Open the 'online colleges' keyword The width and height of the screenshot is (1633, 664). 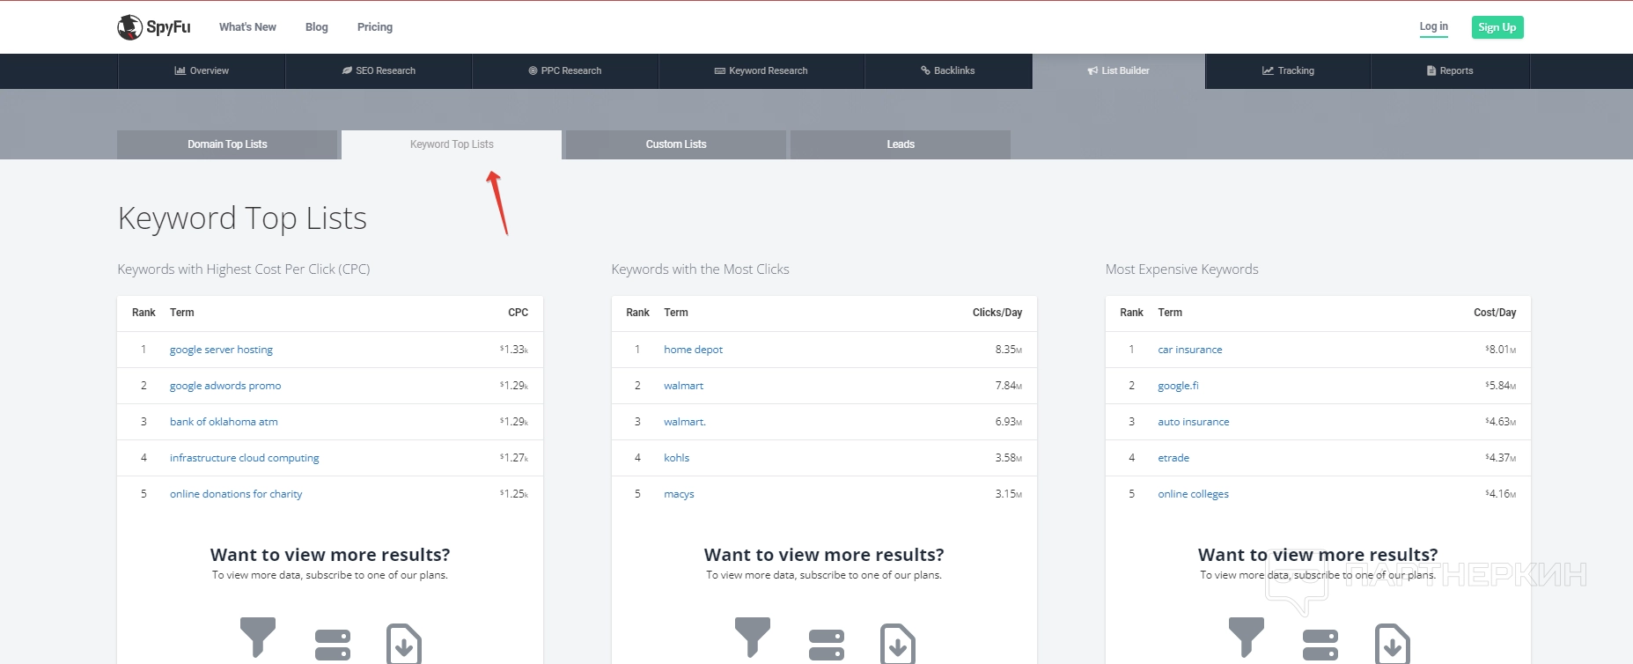click(x=1193, y=494)
